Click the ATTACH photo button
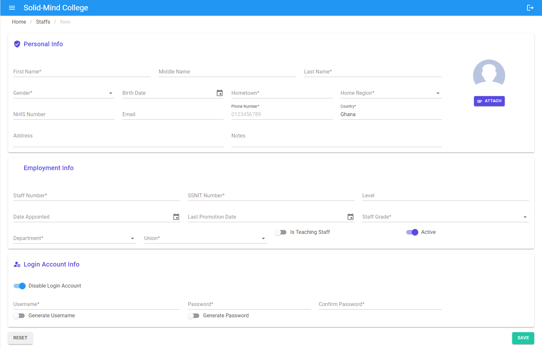Screen dimensions: 542x349 click(489, 101)
